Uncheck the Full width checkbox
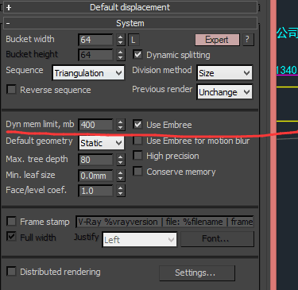Image resolution: width=298 pixels, height=290 pixels. [11, 236]
